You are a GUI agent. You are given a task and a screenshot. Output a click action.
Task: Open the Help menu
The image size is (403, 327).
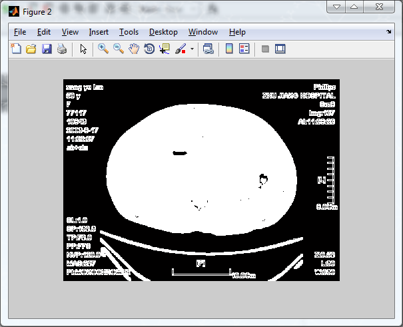[237, 32]
